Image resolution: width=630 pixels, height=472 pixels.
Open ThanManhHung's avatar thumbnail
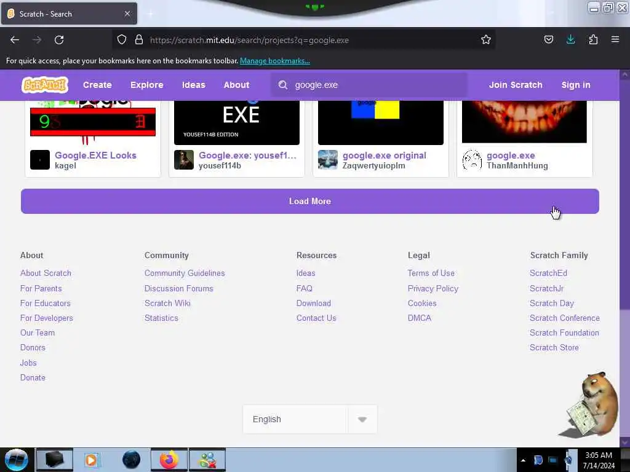[x=472, y=160]
